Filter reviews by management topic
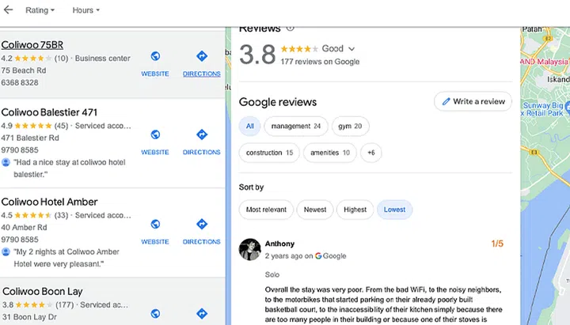Viewport: 570px width, 325px height. coord(295,126)
